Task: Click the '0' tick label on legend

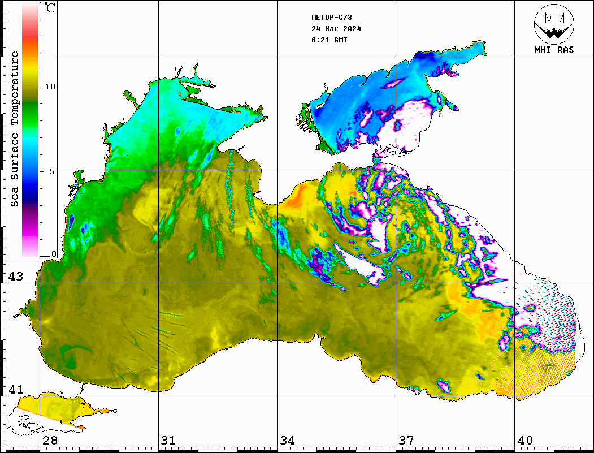Action: (54, 254)
